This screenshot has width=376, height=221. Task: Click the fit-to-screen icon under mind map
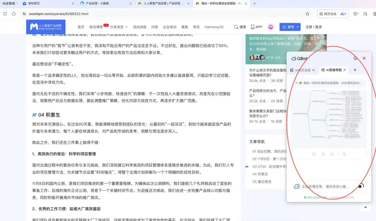pos(332,154)
